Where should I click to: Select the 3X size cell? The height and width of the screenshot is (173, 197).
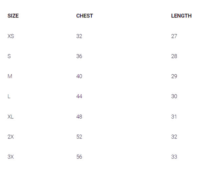point(11,157)
